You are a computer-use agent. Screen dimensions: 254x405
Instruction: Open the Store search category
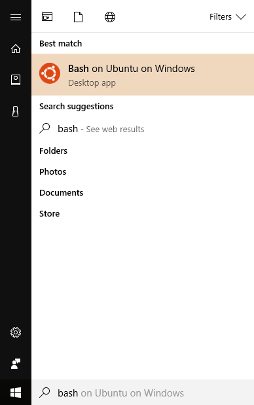49,213
